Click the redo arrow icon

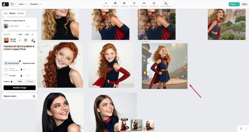246,128
